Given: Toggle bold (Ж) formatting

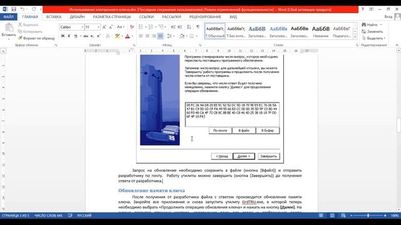Looking at the screenshot, I should pos(63,36).
